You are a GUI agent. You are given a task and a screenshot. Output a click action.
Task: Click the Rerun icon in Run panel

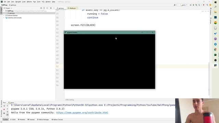(4, 106)
